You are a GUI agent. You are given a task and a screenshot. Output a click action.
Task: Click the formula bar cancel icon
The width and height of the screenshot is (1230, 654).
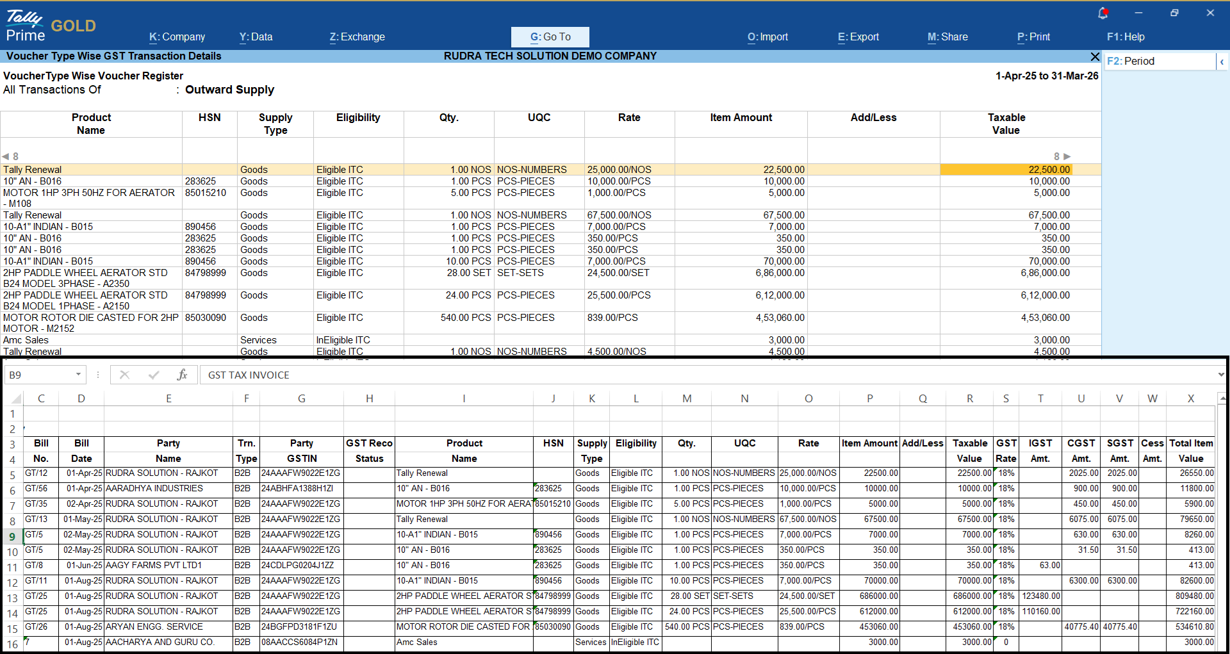125,375
